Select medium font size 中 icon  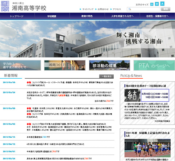[x=157, y=4]
